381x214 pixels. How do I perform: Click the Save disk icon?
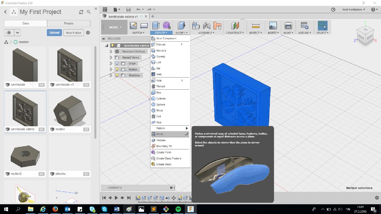click(x=128, y=9)
